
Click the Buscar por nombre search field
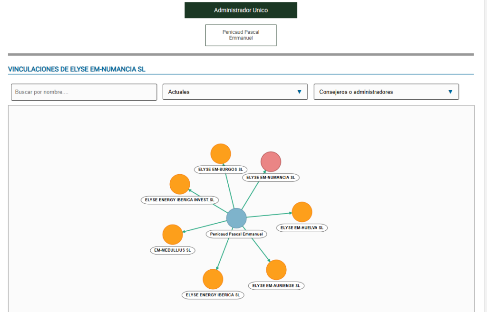84,92
